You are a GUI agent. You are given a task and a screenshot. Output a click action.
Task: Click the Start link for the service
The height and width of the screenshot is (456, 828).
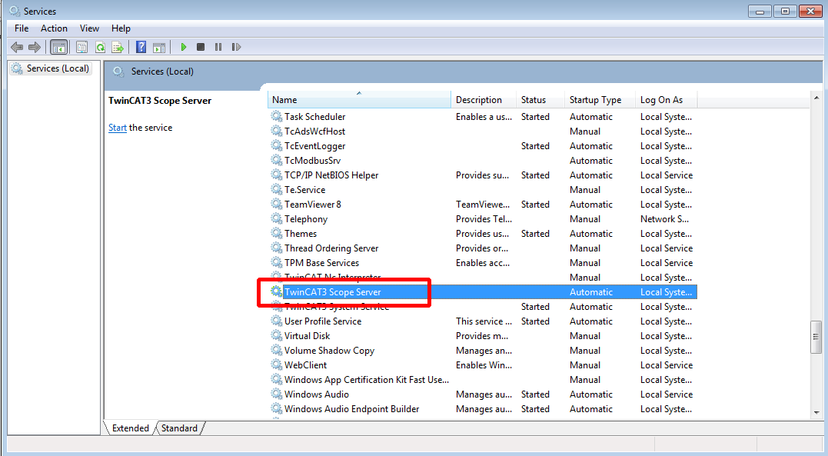[118, 128]
